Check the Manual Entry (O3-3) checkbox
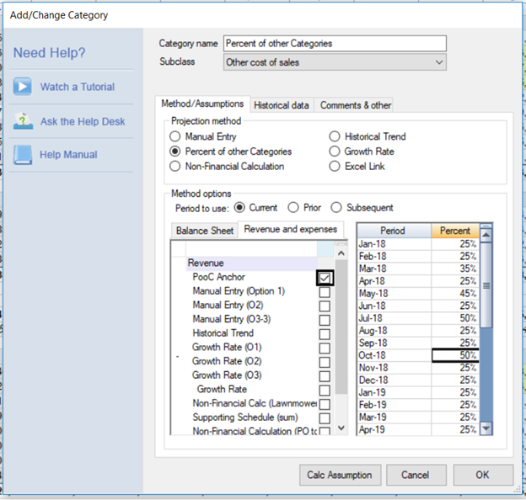Viewport: 526px width, 500px height. point(325,320)
